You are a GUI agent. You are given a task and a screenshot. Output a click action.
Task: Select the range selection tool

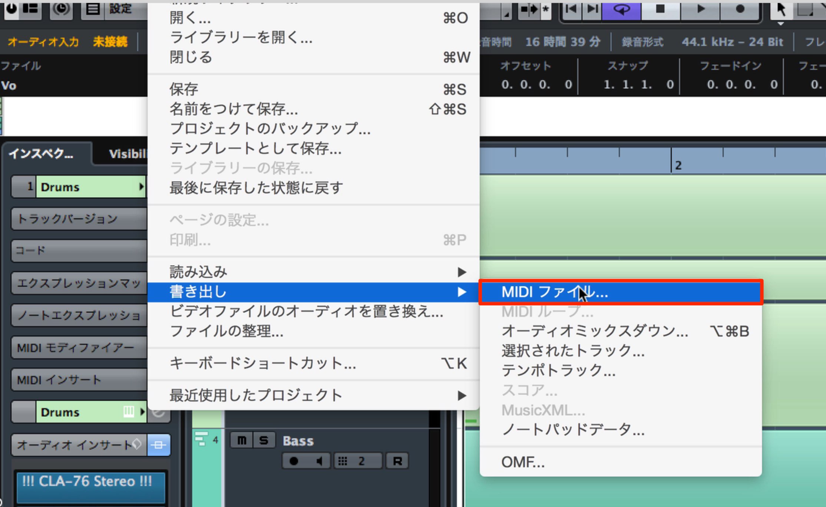click(x=805, y=10)
